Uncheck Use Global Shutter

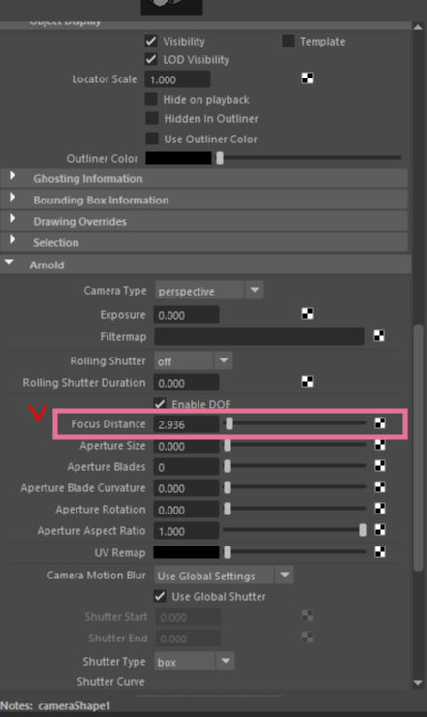click(160, 596)
